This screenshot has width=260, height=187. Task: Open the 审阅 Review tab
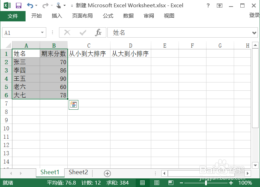click(x=149, y=16)
